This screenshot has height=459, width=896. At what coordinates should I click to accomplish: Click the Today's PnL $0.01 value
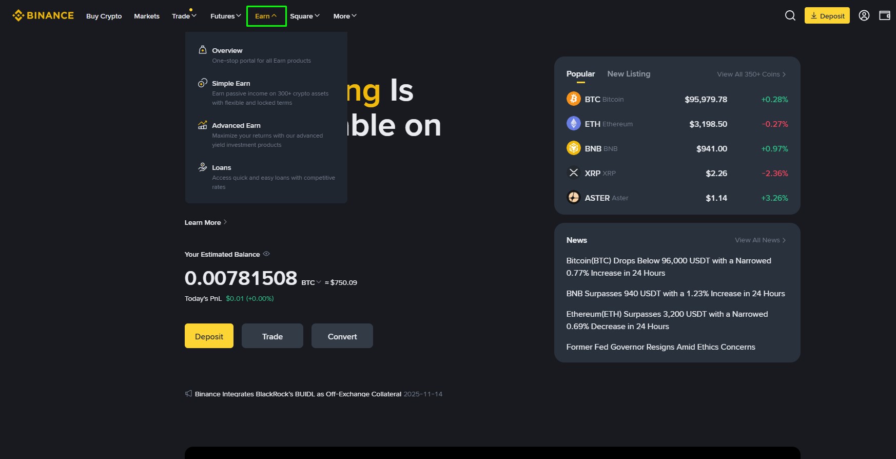(x=249, y=298)
